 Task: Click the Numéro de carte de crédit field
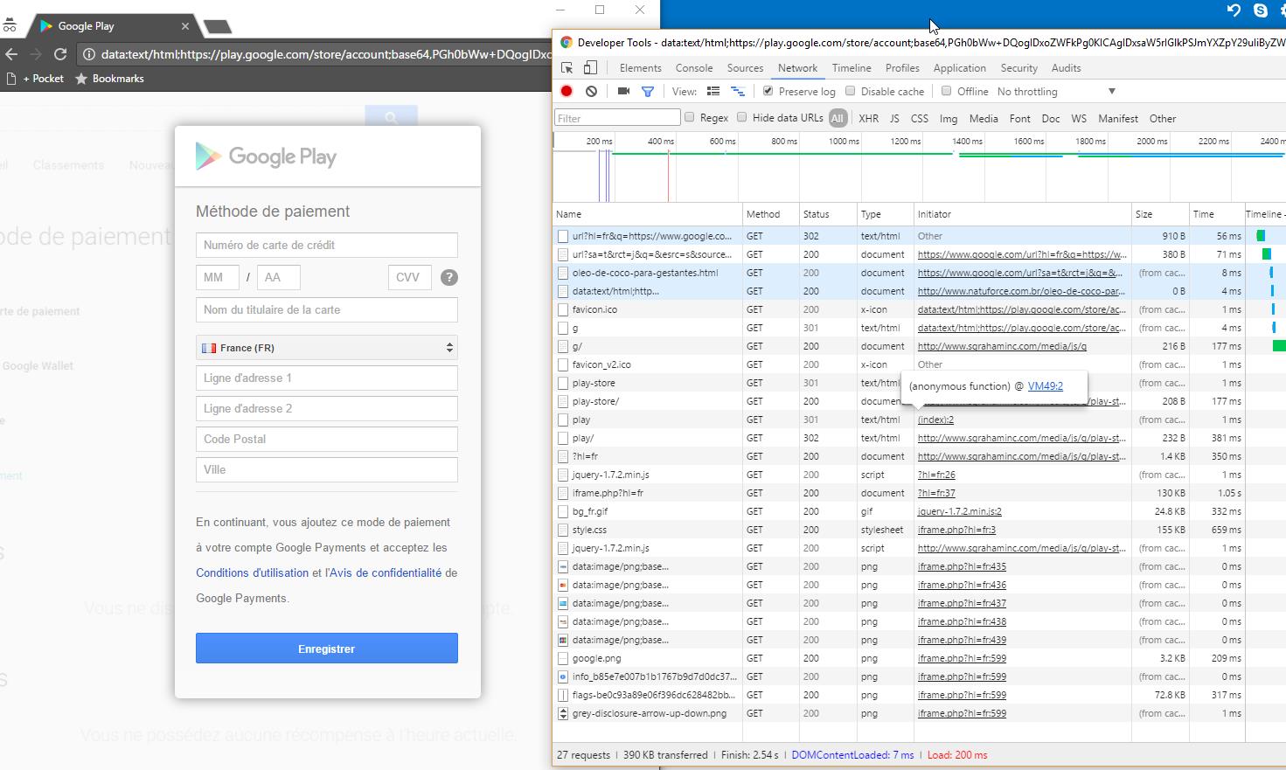click(327, 245)
